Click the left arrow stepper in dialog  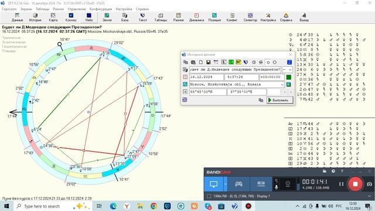point(285,92)
